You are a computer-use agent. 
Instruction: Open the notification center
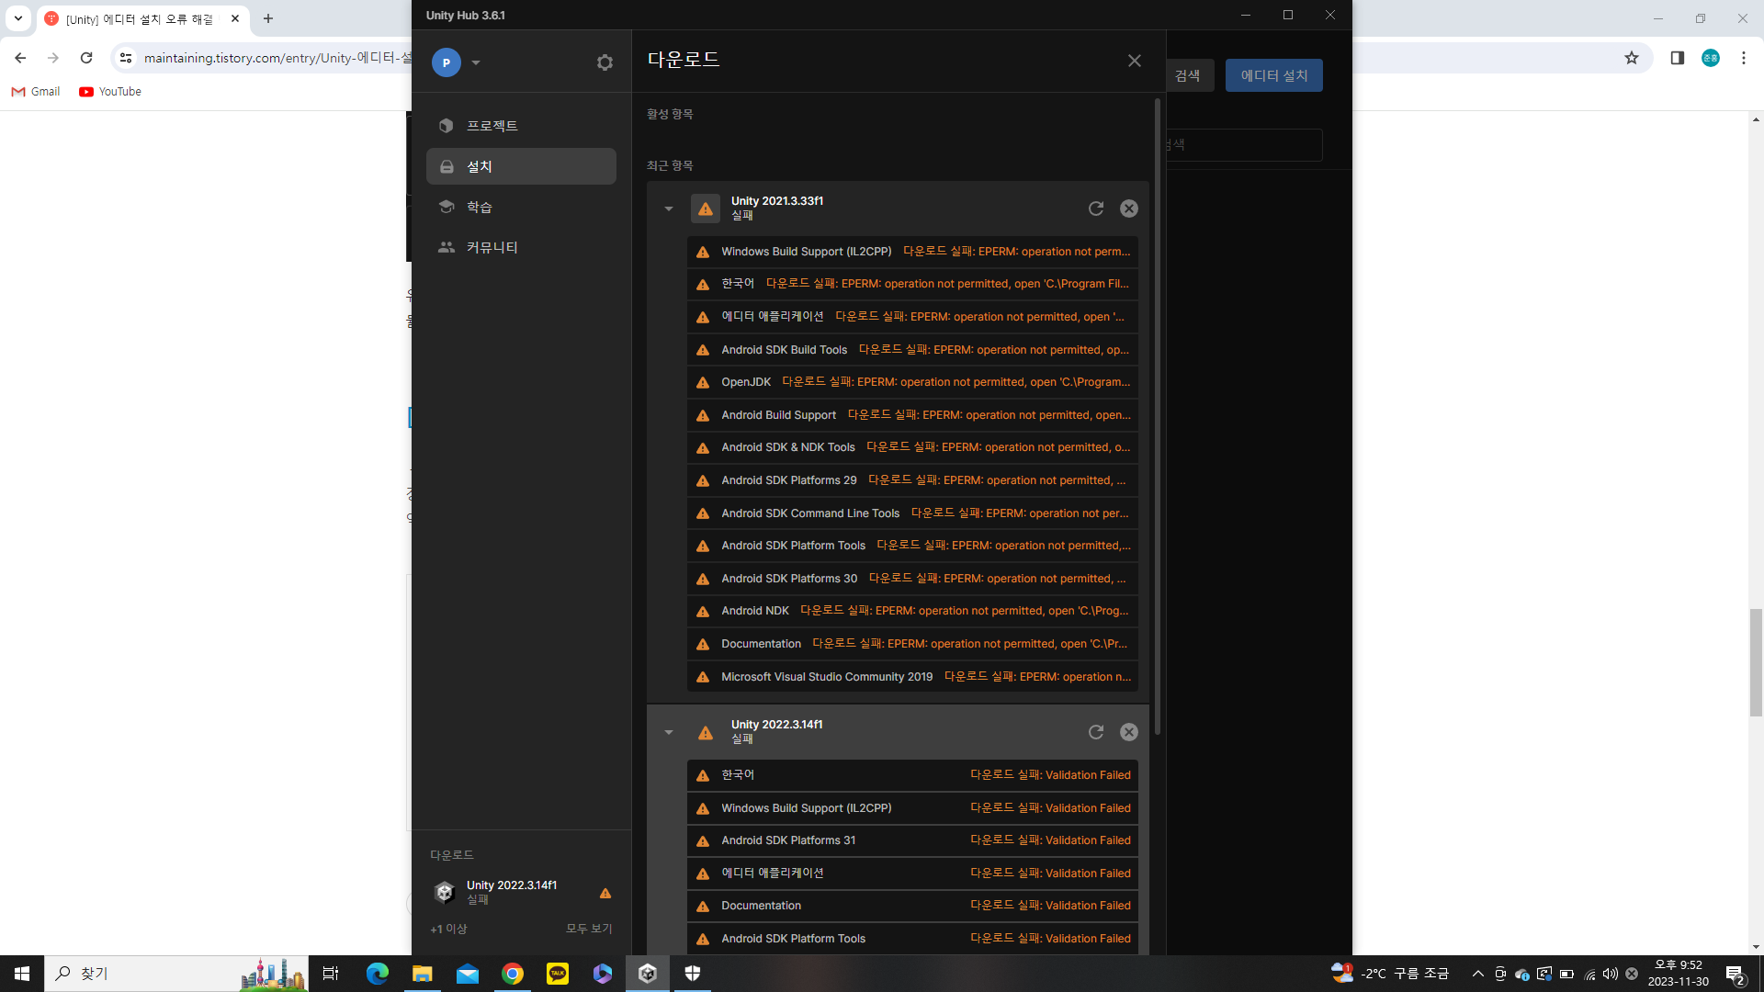1736,974
